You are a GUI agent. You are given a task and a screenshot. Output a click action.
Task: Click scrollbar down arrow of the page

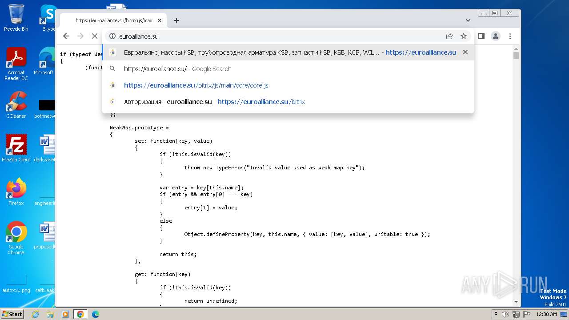click(516, 302)
